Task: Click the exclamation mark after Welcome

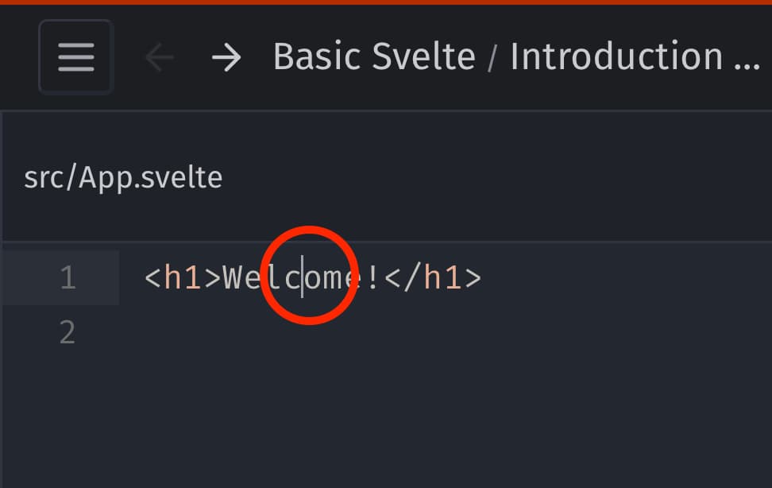Action: [x=372, y=277]
